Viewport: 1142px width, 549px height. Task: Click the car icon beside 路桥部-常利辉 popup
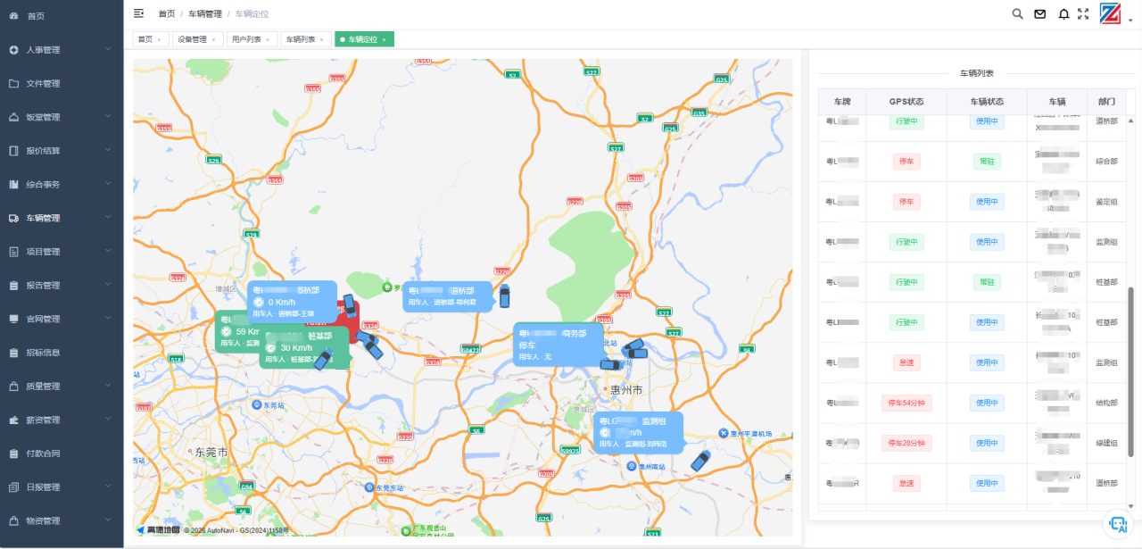click(x=504, y=295)
